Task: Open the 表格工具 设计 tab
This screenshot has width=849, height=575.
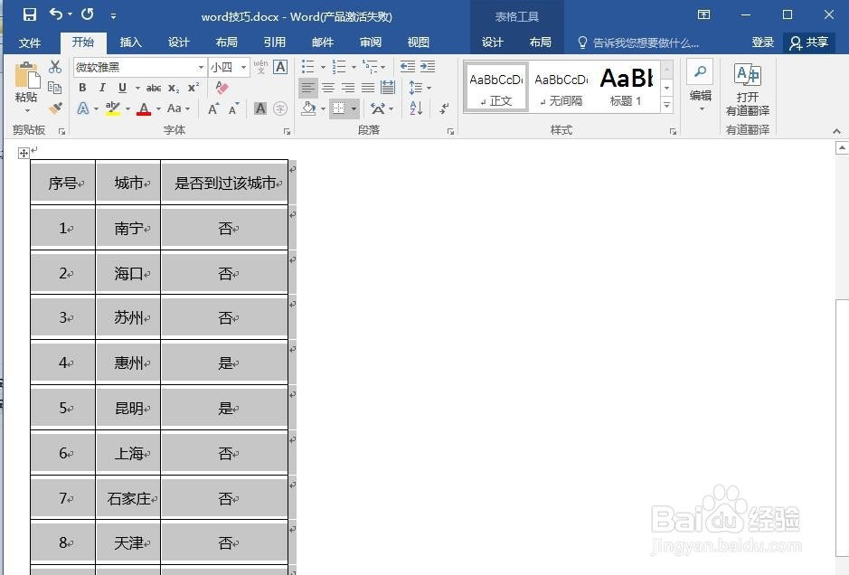Action: point(493,42)
